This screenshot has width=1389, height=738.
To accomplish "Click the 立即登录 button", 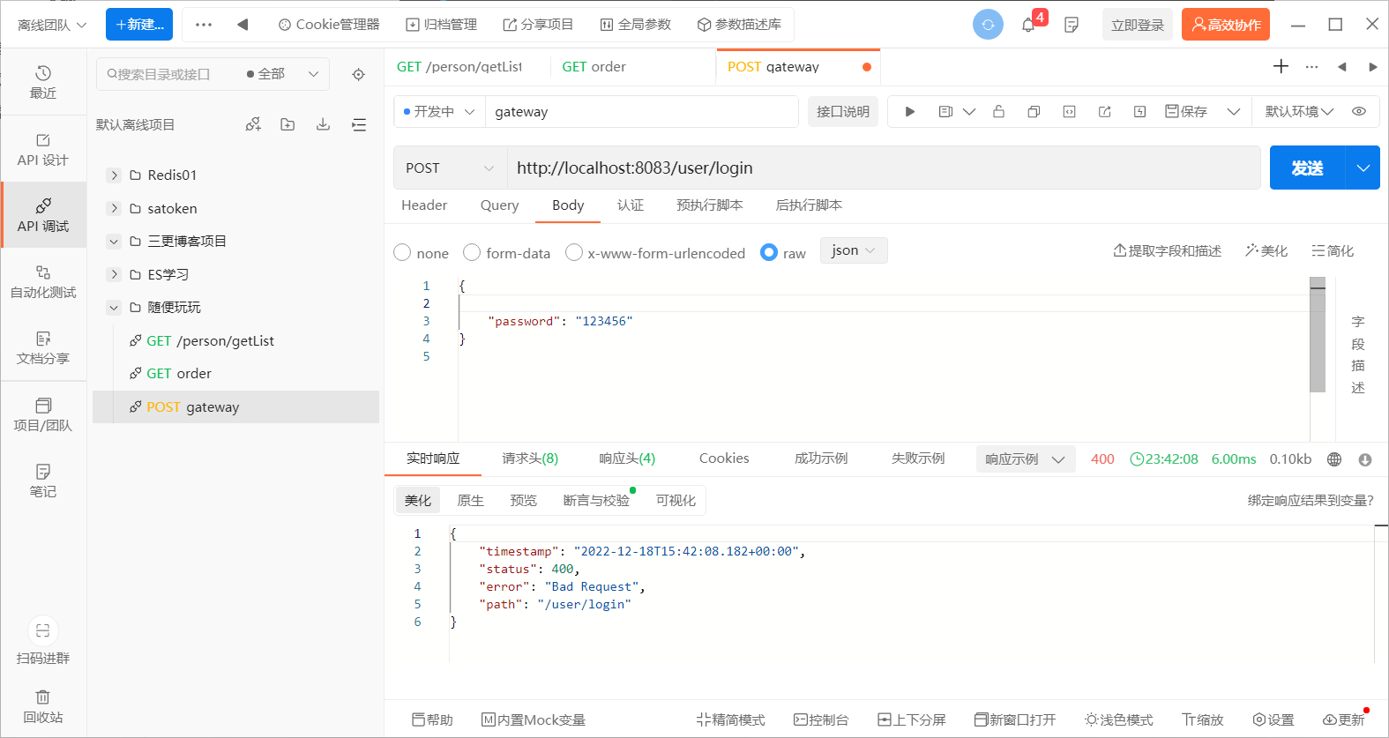I will pos(1138,25).
